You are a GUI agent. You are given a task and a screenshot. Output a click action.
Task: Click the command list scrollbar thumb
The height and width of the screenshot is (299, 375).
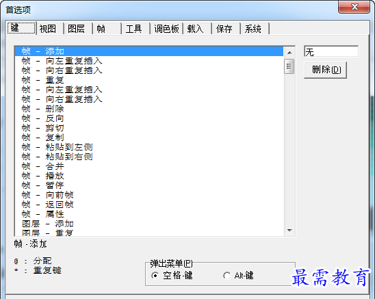289,66
